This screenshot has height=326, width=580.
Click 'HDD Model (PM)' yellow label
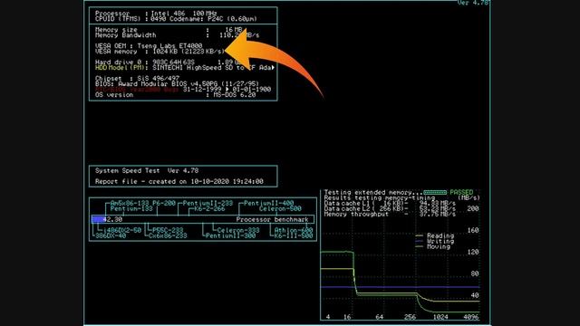click(121, 68)
